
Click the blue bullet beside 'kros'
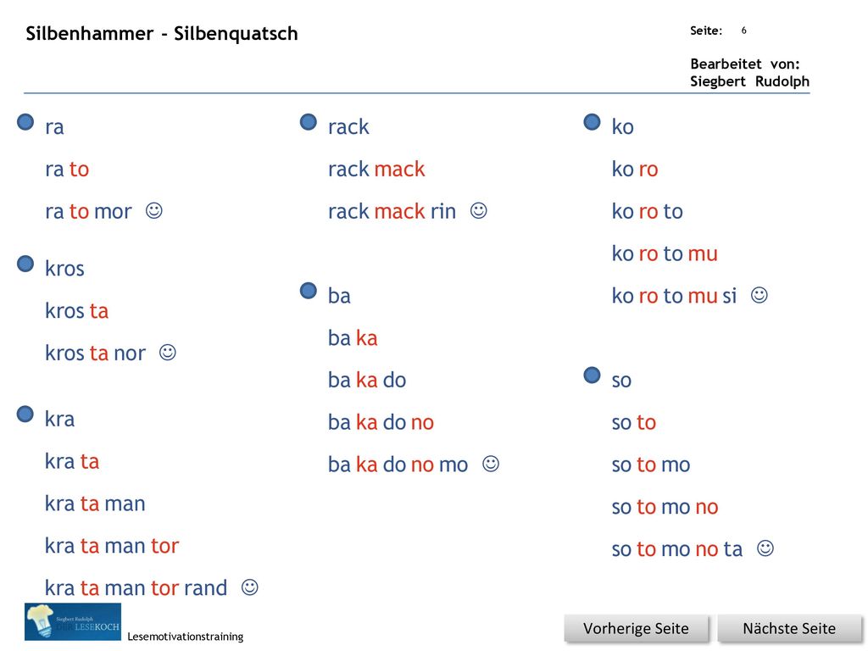(25, 264)
